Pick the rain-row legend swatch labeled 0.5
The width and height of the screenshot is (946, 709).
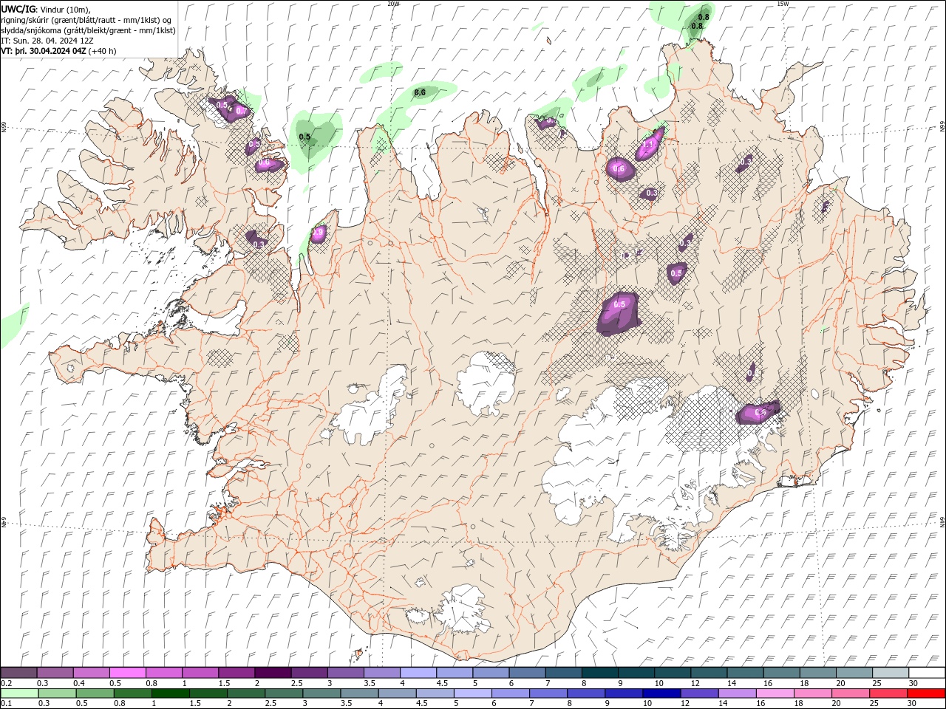click(95, 693)
